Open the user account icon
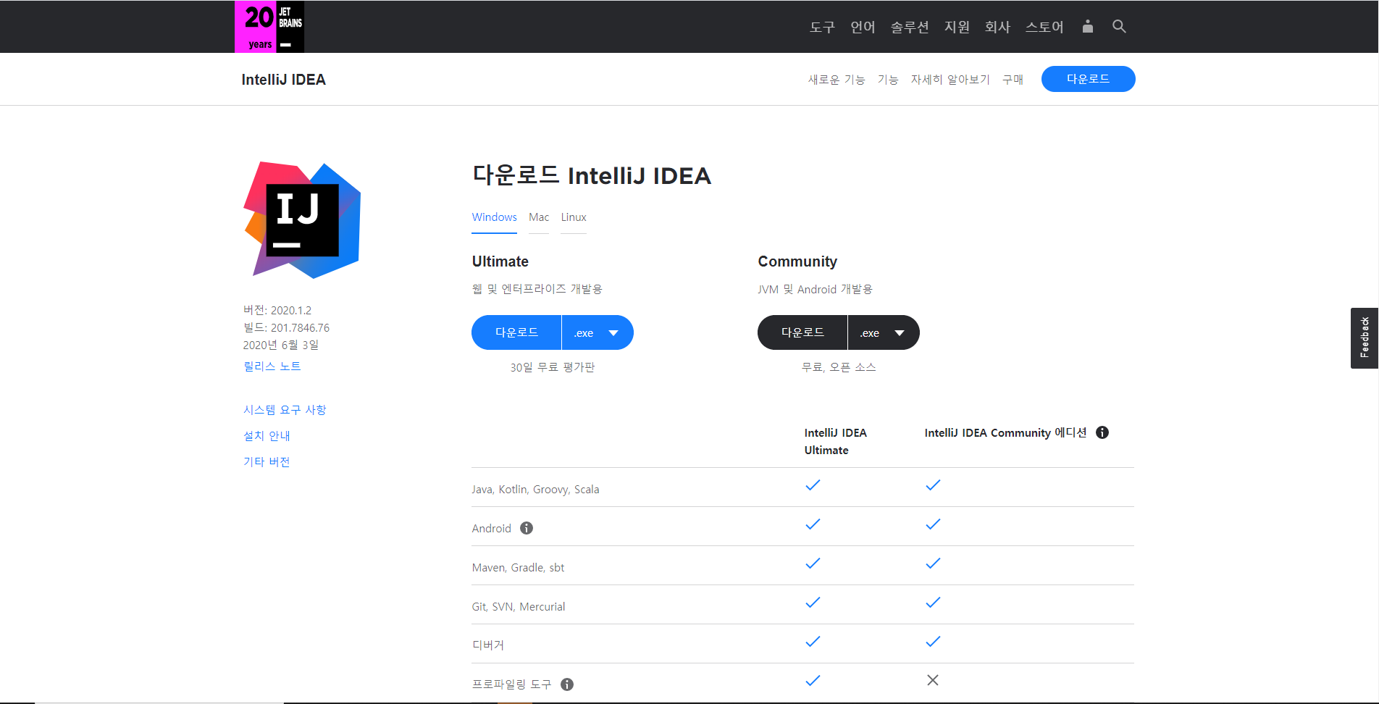Screen dimensions: 1379x704 [1087, 27]
